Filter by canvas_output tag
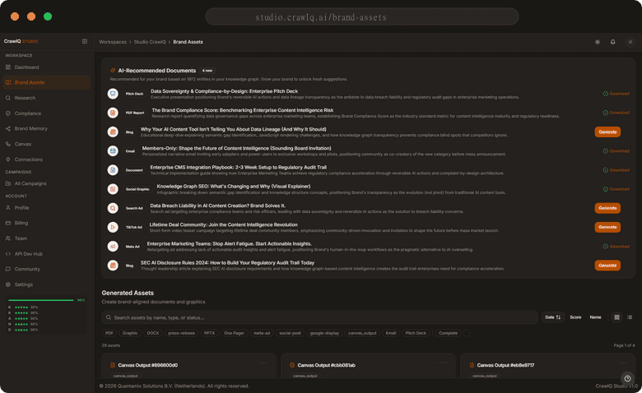 click(x=362, y=333)
